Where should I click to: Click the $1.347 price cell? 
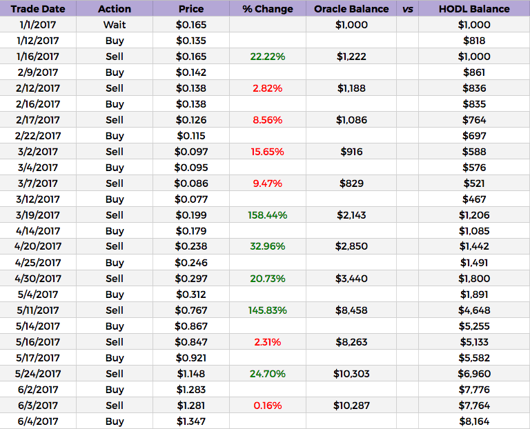(191, 421)
